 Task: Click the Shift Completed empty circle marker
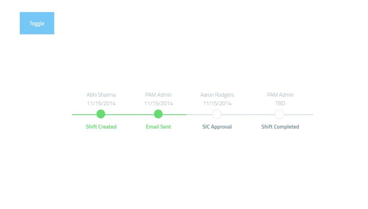point(280,114)
